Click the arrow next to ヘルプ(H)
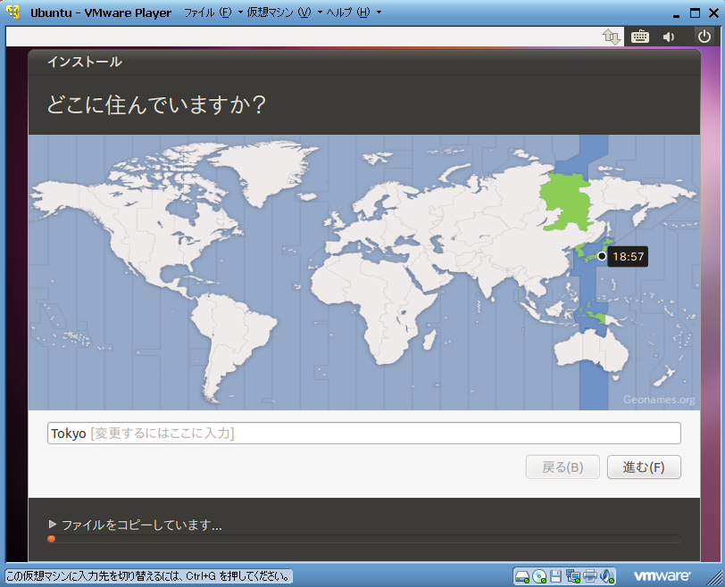This screenshot has height=587, width=725. (379, 12)
